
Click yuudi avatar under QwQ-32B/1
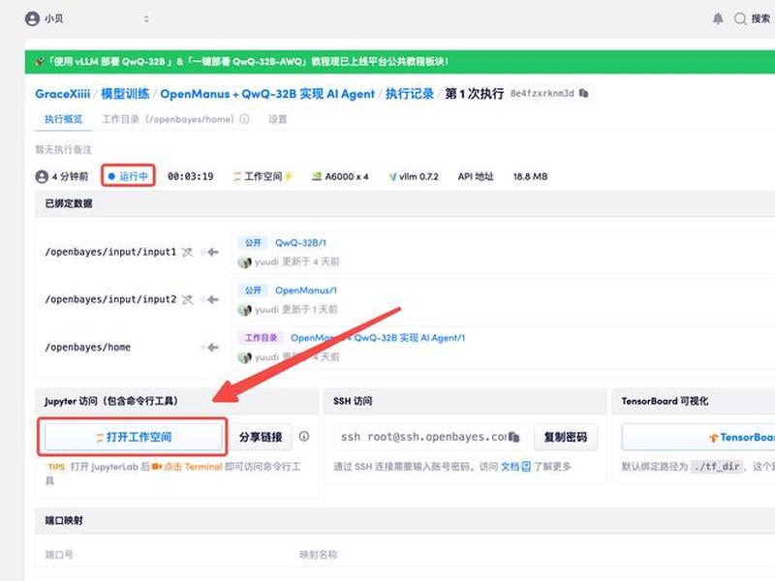tap(244, 261)
